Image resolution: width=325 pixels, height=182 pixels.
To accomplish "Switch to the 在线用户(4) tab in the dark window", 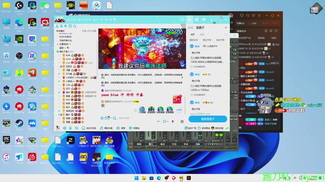I will point(245,38).
